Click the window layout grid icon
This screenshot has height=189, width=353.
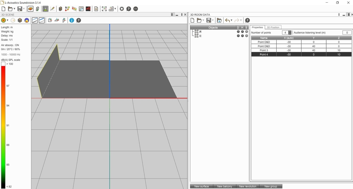(111, 9)
